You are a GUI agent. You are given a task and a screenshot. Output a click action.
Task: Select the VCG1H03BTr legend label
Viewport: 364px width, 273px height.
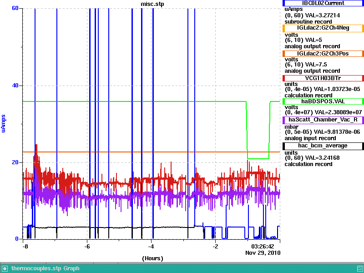(x=323, y=78)
